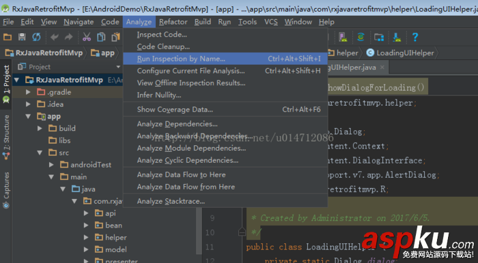
Task: Open the Navigate menu
Action: coord(79,22)
